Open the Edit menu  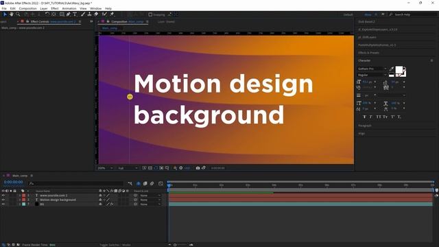pyautogui.click(x=13, y=9)
